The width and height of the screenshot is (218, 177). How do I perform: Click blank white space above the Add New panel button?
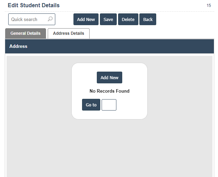point(110,67)
